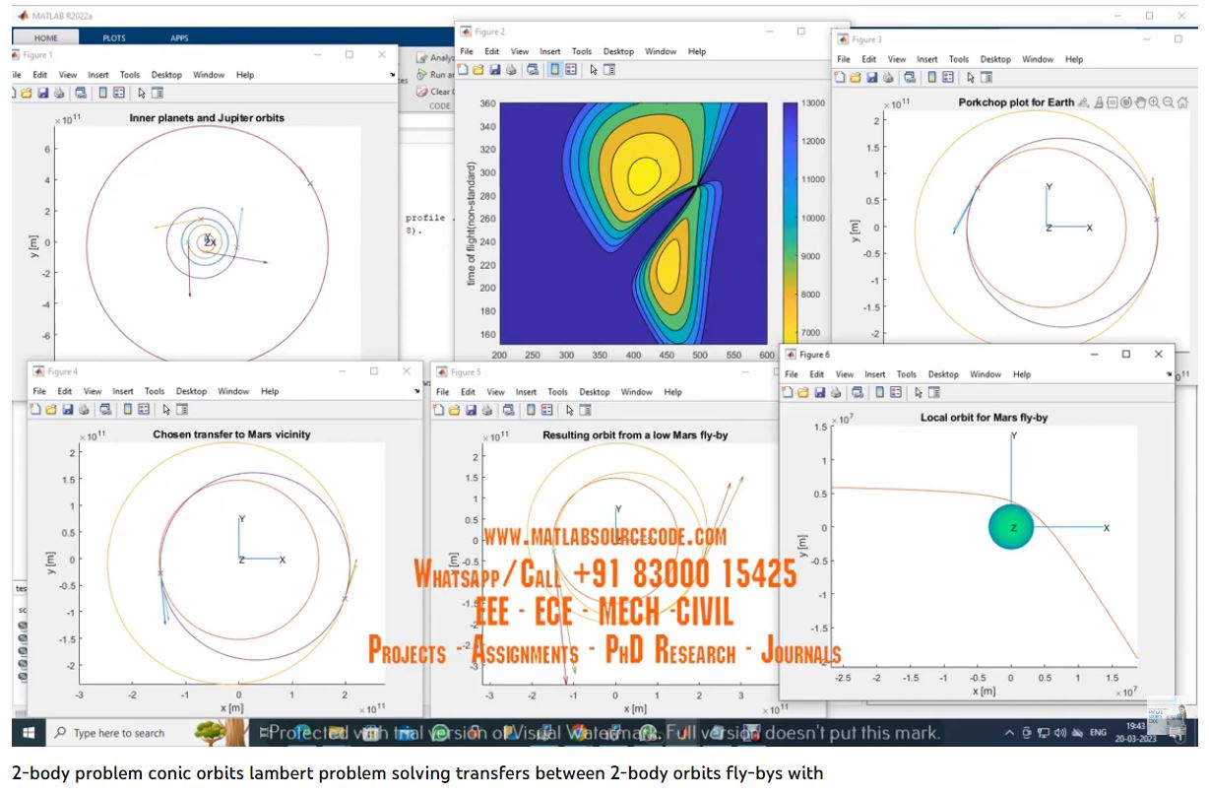Click the Windows Start button on taskbar
This screenshot has height=795, width=1209.
tap(28, 733)
